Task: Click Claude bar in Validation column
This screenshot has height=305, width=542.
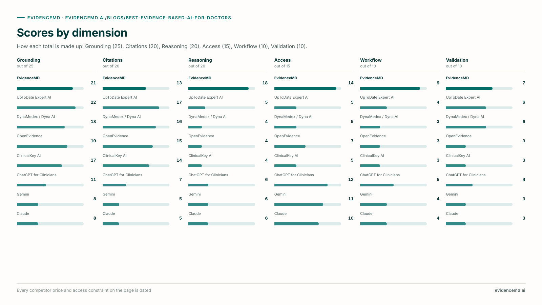Action: pos(479,224)
